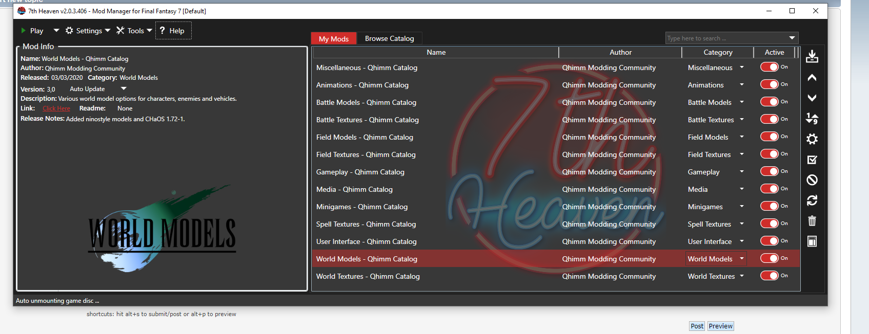Select User Interface - Qhimm Catalog row

coord(556,241)
